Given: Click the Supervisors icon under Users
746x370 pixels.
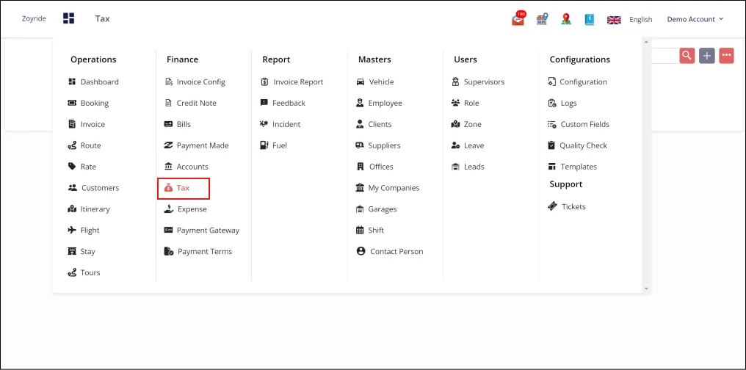Looking at the screenshot, I should 455,81.
